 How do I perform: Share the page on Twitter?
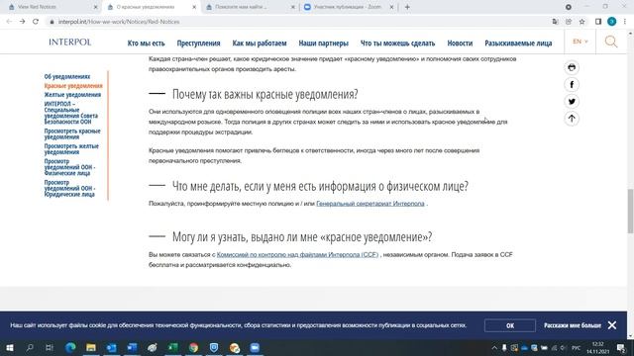(x=572, y=101)
